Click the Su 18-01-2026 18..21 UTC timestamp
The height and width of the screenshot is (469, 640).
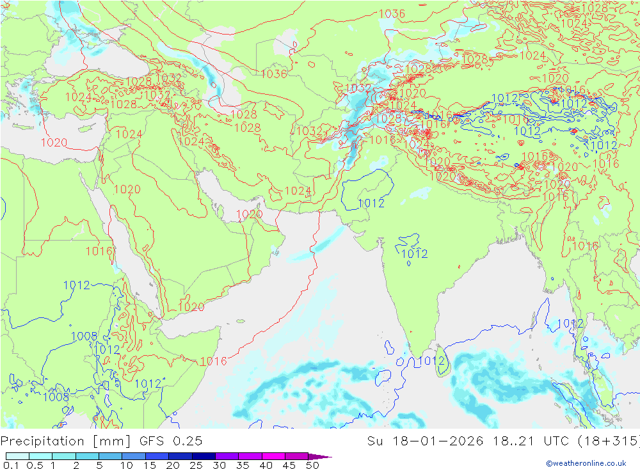tap(503, 441)
